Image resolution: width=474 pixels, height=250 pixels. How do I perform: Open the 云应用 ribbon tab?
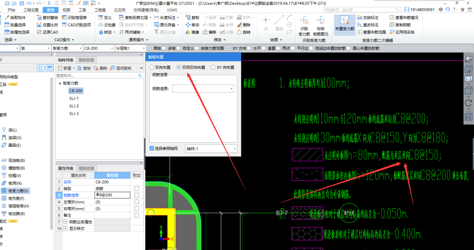click(119, 10)
